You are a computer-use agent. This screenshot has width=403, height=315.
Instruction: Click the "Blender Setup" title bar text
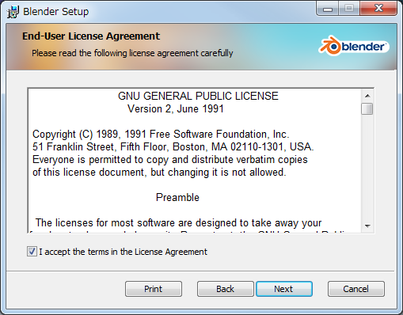coord(55,12)
